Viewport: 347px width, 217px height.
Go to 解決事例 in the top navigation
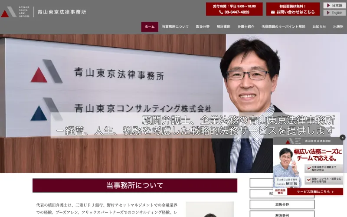(223, 27)
